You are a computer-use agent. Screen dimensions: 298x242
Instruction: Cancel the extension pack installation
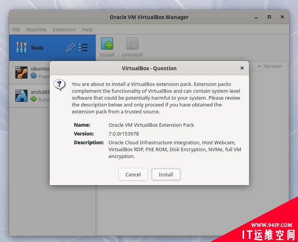tap(133, 174)
